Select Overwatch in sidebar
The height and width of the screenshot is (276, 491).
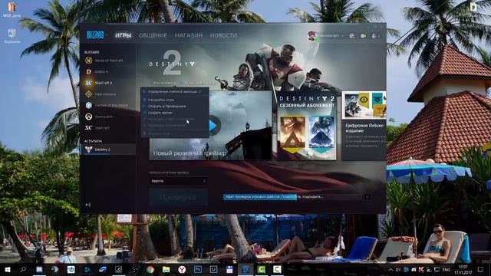pyautogui.click(x=108, y=117)
